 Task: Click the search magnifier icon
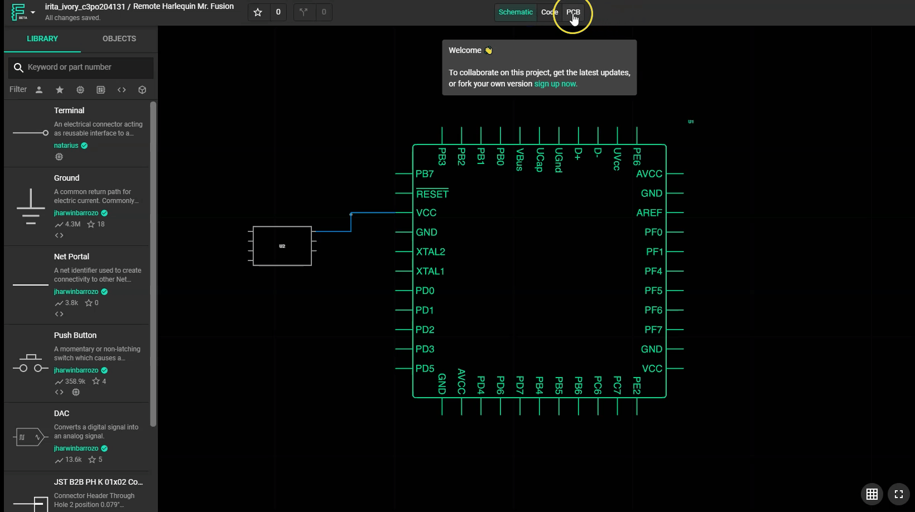click(x=18, y=67)
